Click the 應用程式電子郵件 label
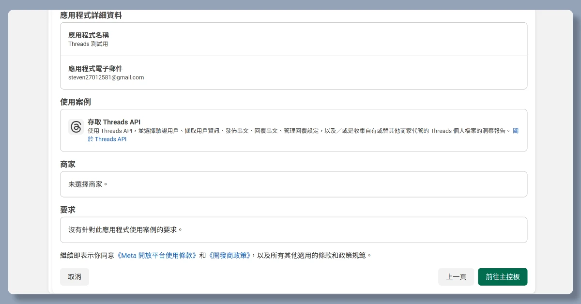Screen dimensions: 581x304 click(95, 69)
